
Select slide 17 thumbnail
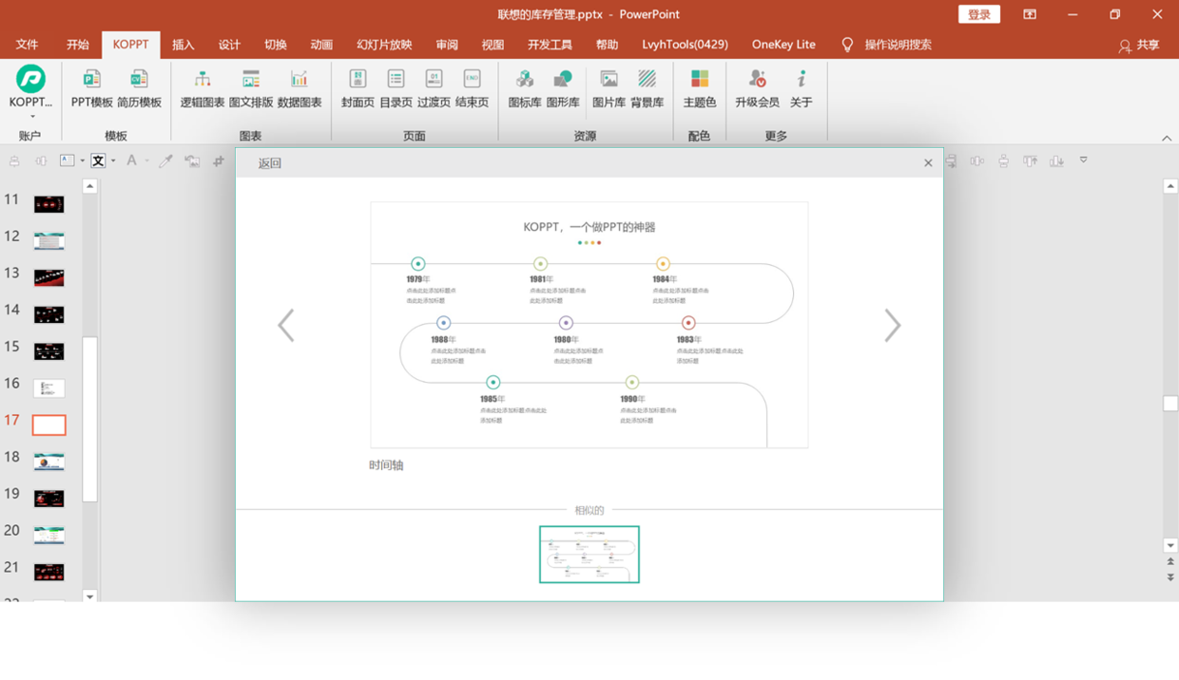pos(49,425)
